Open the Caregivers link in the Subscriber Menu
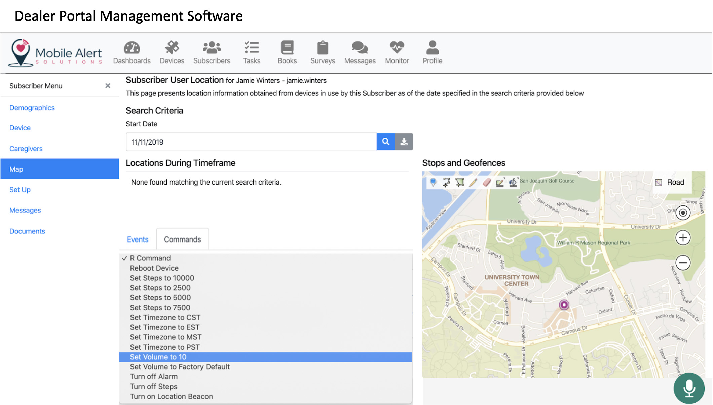 pyautogui.click(x=26, y=149)
